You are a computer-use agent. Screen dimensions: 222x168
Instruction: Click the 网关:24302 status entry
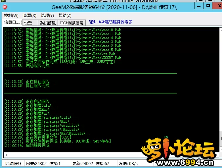pos(36,164)
